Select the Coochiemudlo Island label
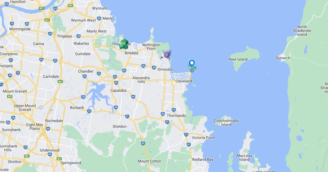Screen dimensions: 328x172 226,123
